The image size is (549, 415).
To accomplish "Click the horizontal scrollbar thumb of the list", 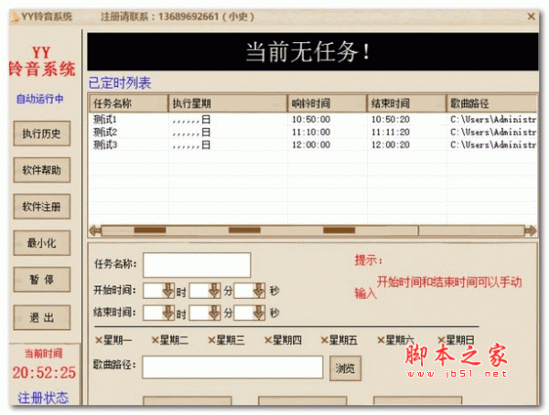I will pos(260,230).
